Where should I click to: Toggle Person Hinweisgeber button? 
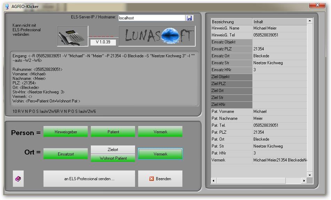pyautogui.click(x=66, y=132)
